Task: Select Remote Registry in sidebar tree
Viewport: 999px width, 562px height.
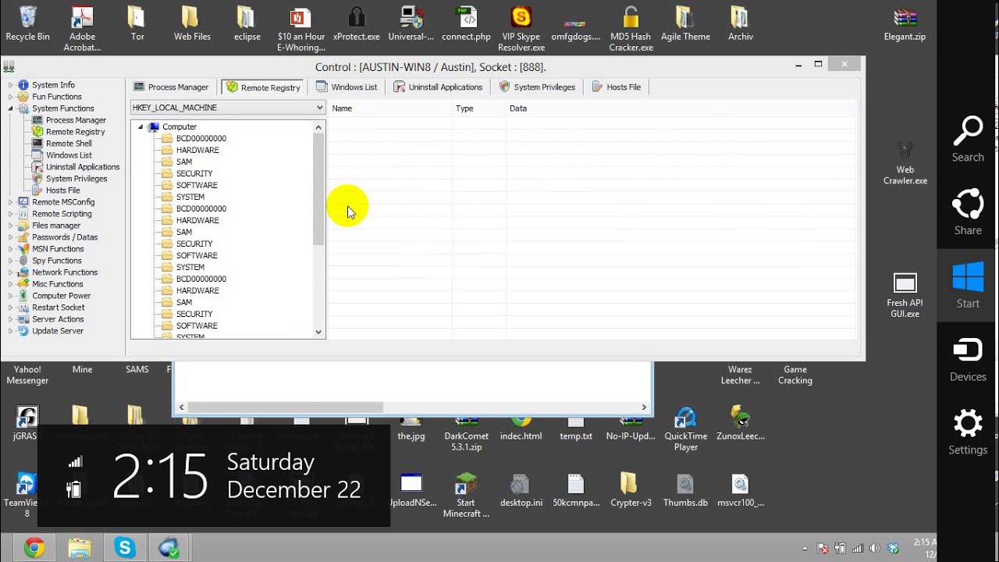Action: tap(75, 132)
